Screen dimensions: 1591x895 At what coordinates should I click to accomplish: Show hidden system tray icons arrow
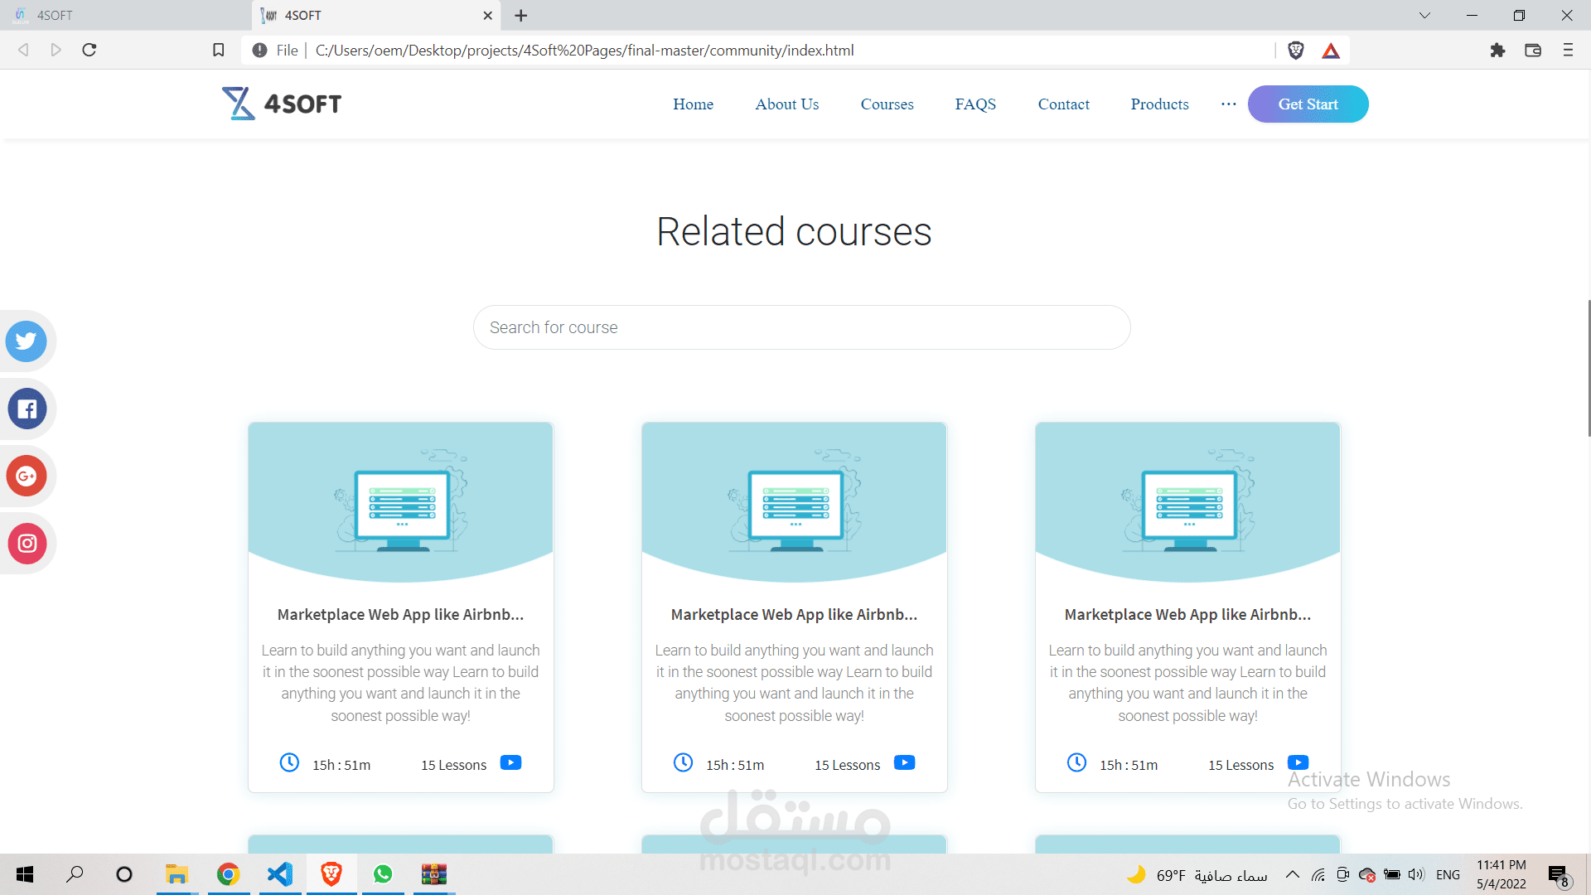tap(1292, 875)
